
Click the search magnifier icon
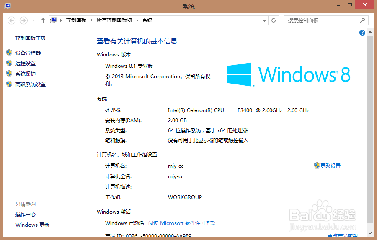coord(363,20)
